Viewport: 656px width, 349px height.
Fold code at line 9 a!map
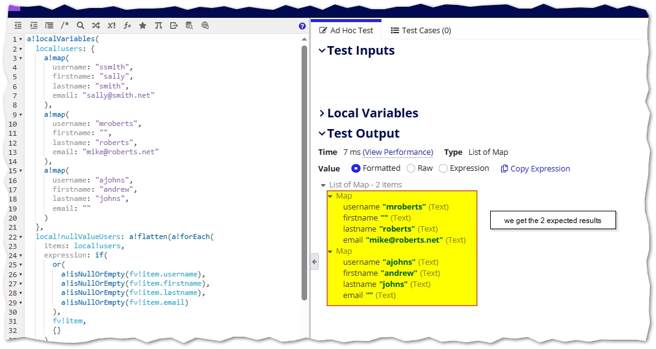click(21, 115)
